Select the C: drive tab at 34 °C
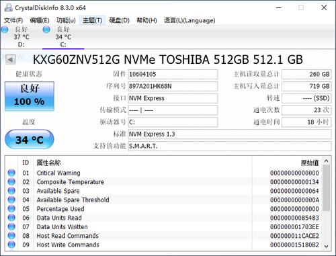Screen dimensions: 336x256 [x=63, y=37]
